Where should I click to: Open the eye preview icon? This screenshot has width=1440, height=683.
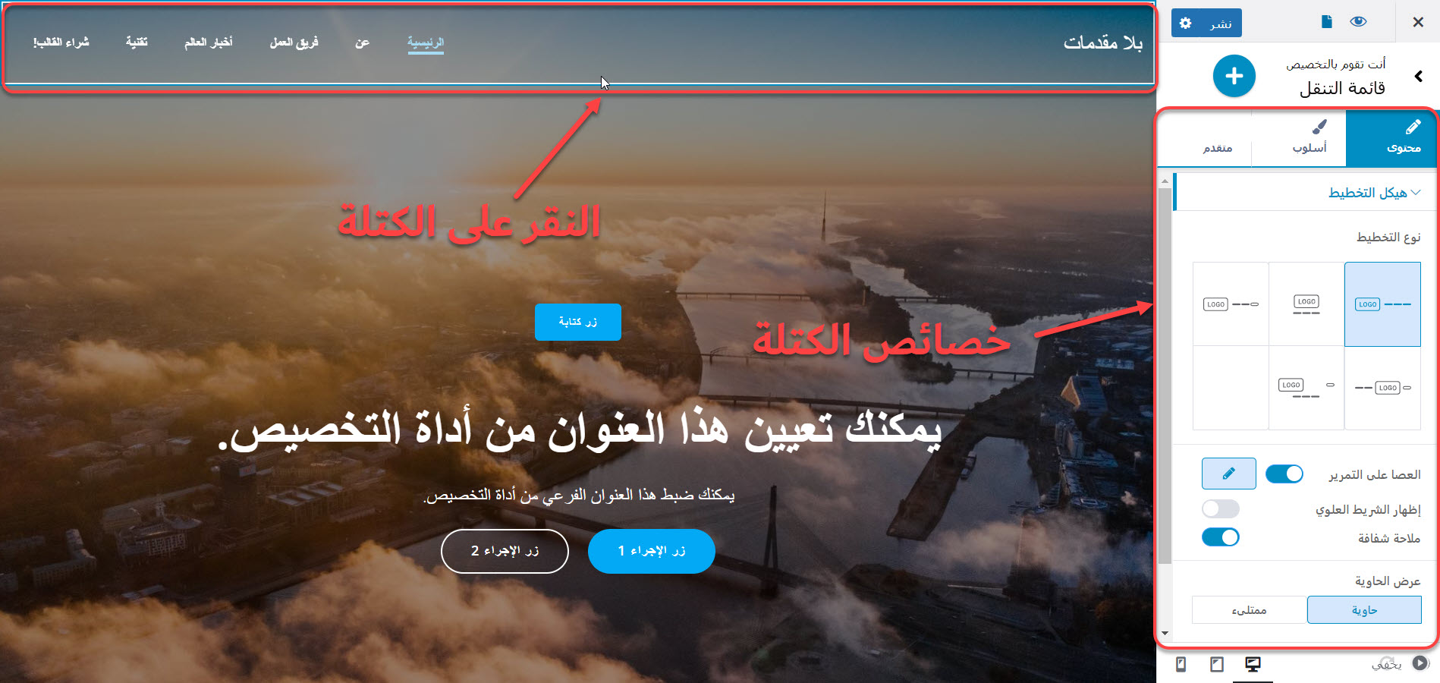[1358, 22]
